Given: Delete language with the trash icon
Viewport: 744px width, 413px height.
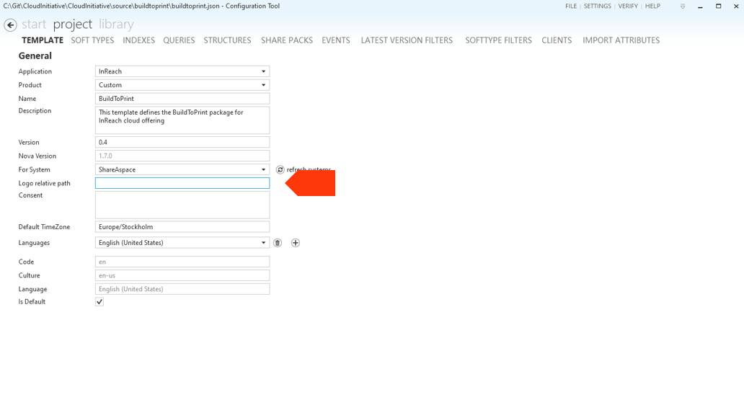Looking at the screenshot, I should (278, 243).
